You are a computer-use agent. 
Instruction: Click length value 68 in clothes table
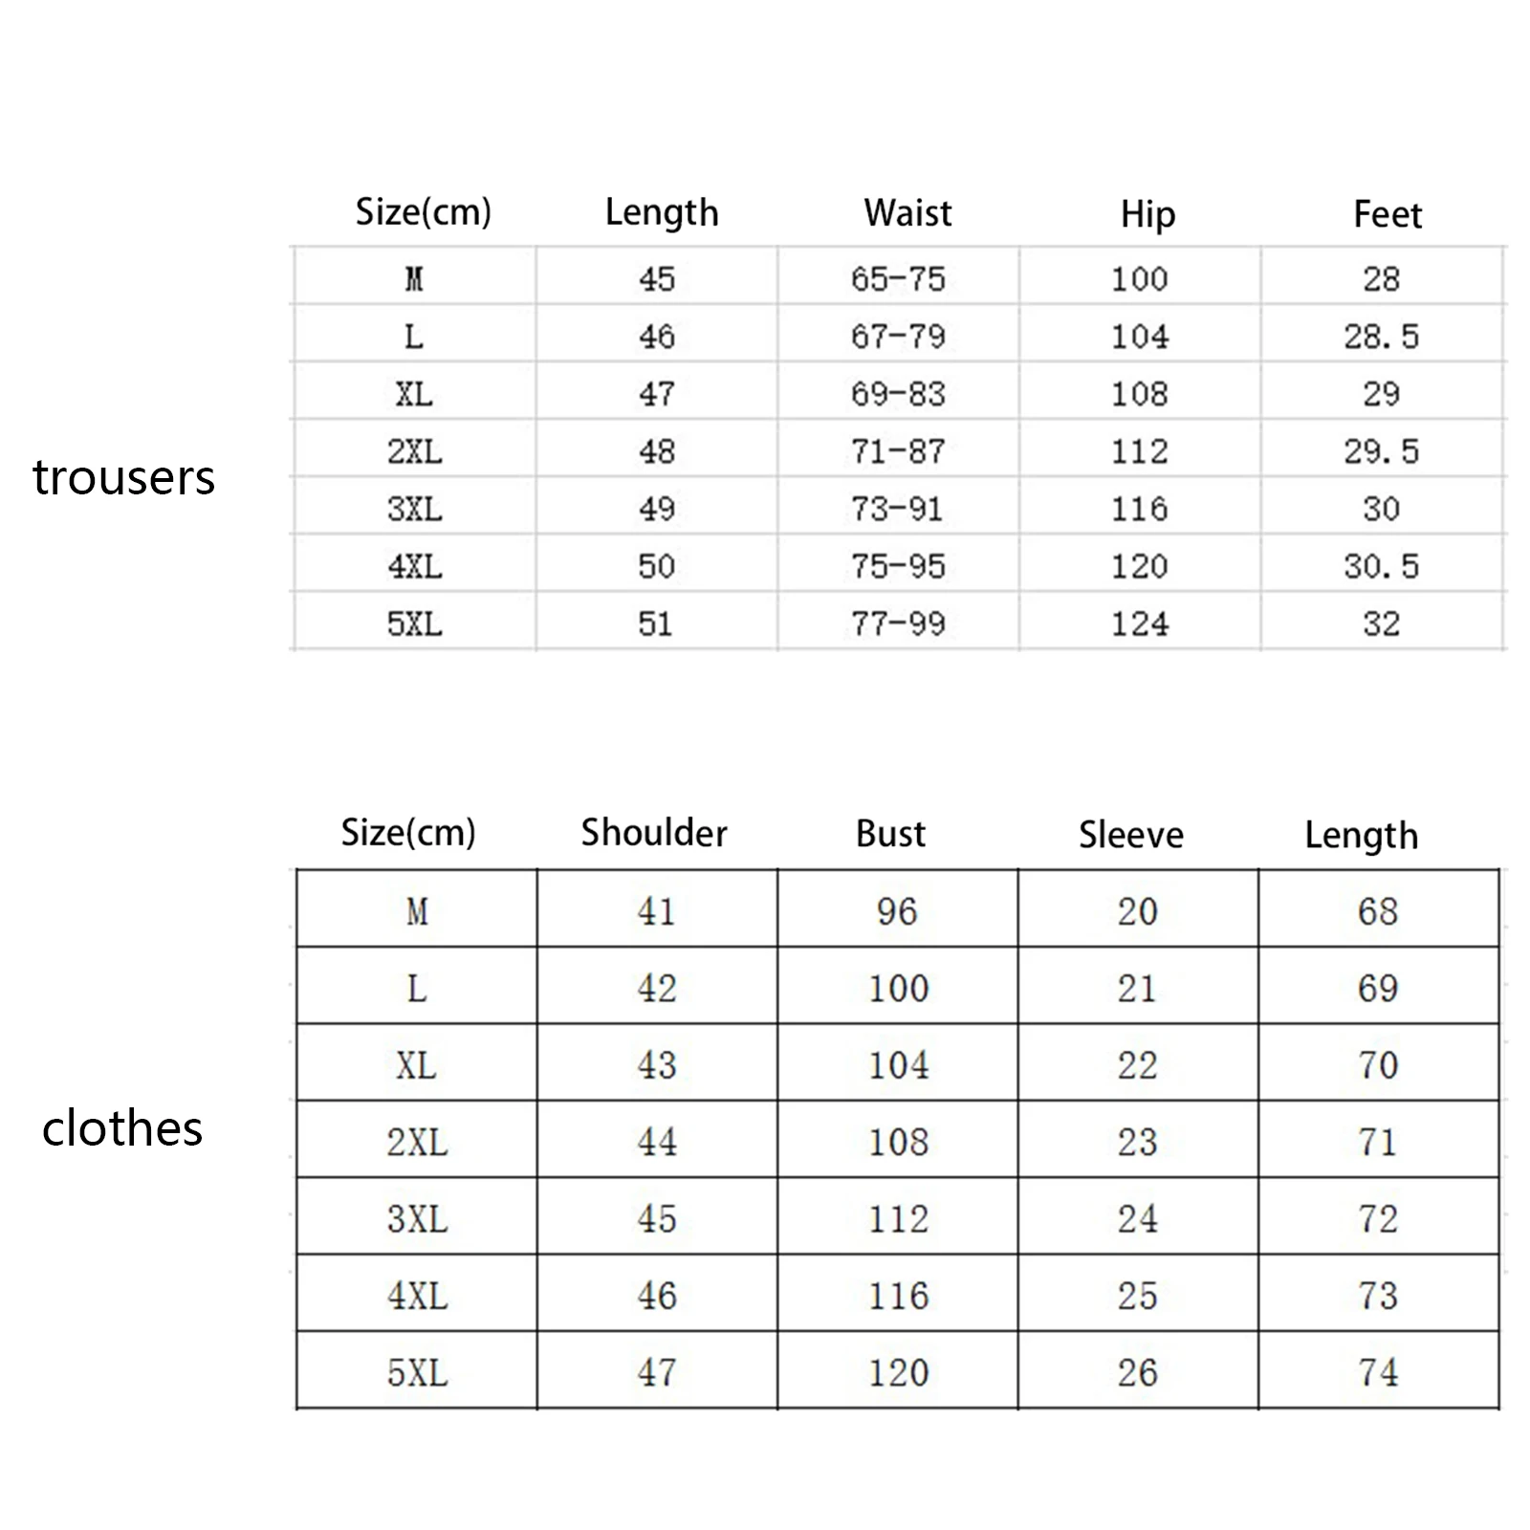[x=1378, y=910]
